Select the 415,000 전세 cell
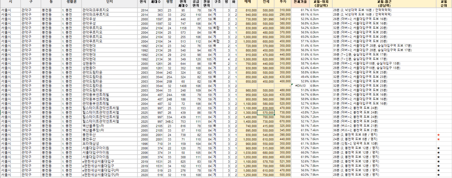The image size is (452, 178). point(266,126)
